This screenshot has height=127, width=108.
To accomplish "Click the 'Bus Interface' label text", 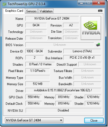I will tap(54, 58).
